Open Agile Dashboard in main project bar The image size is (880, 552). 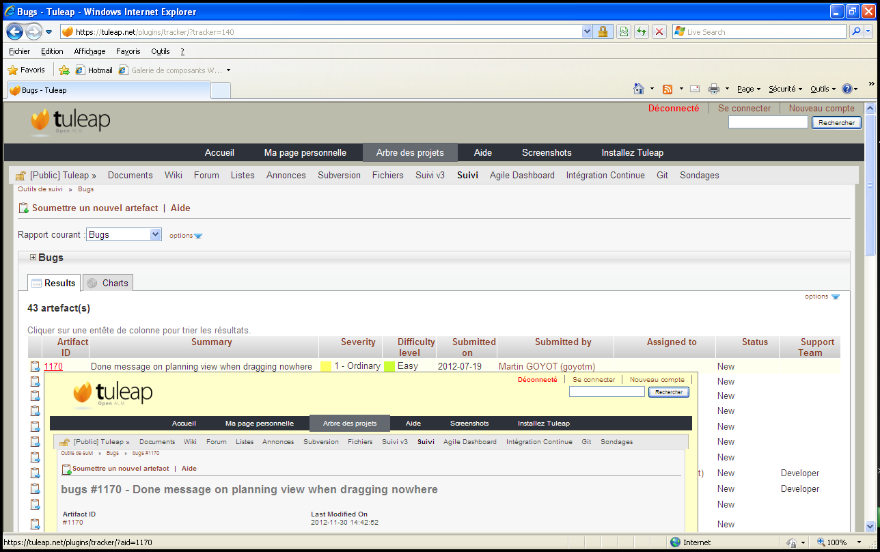(522, 175)
